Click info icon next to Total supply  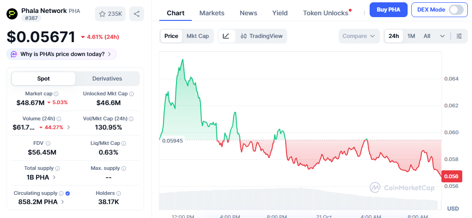(x=57, y=168)
